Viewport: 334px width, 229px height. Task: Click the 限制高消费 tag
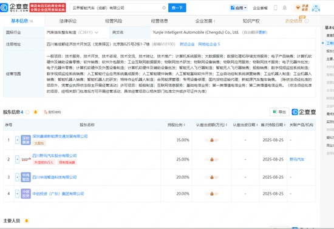(x=67, y=162)
